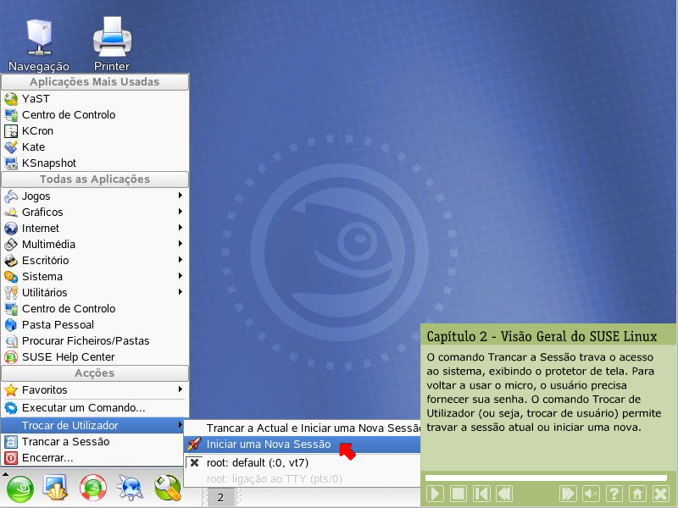This screenshot has width=678, height=508.
Task: Choose Iniciar uma Nova Sessão
Action: [x=268, y=444]
